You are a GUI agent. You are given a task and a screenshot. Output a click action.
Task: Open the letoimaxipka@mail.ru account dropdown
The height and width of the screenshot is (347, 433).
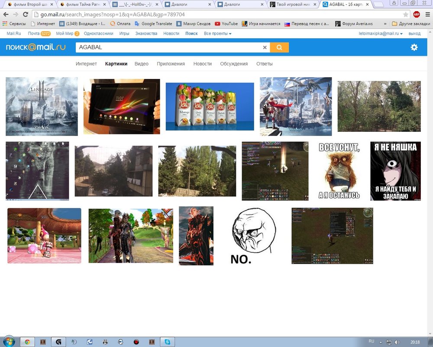[x=381, y=33]
